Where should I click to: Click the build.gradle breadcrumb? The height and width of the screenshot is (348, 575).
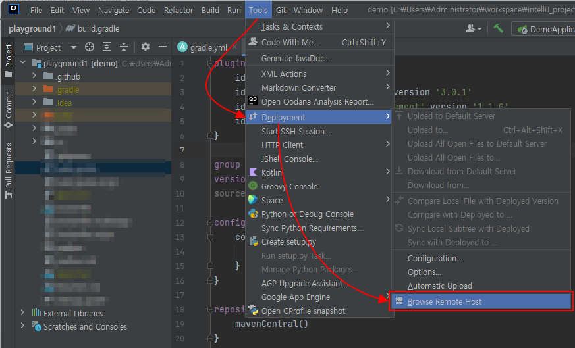(x=93, y=28)
